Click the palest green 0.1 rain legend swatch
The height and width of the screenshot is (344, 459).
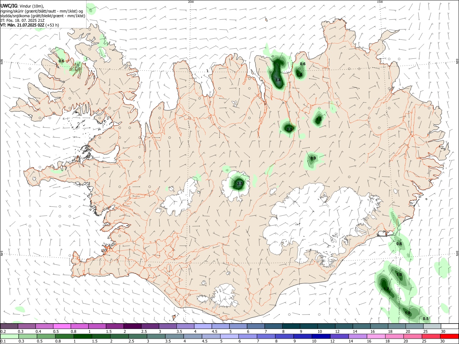(10, 336)
